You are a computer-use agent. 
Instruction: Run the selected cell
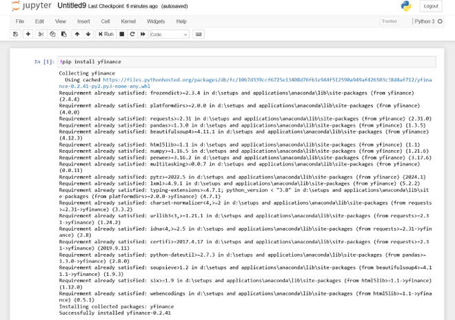(x=106, y=34)
